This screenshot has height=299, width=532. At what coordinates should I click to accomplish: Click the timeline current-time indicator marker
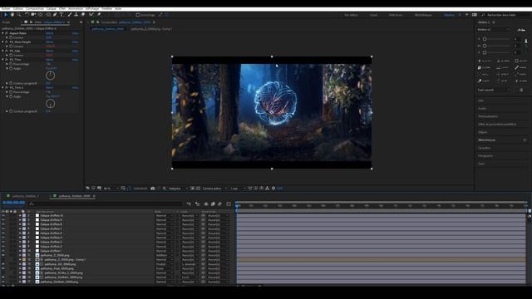[237, 205]
